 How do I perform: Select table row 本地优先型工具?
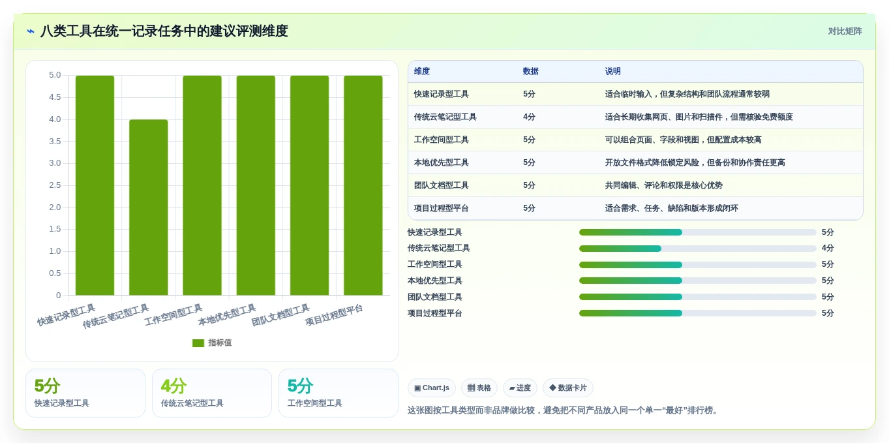pos(635,162)
